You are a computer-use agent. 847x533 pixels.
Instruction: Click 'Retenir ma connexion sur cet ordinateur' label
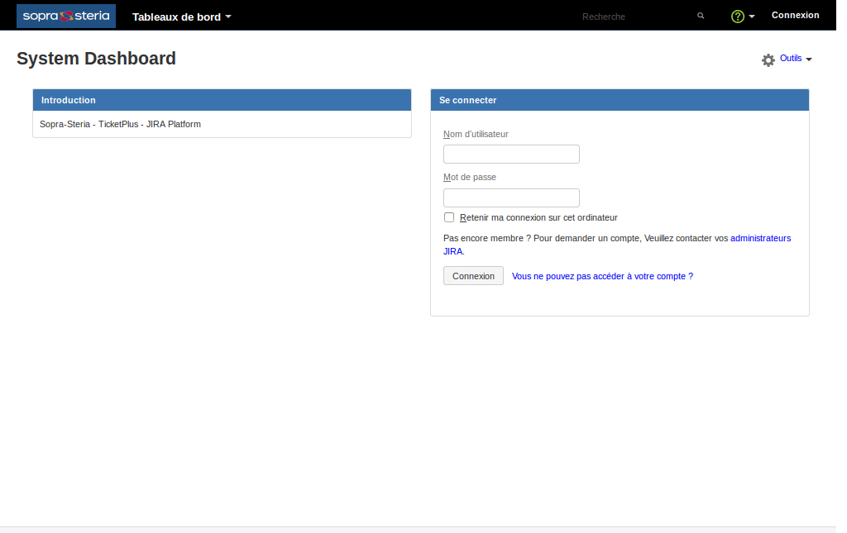click(538, 217)
